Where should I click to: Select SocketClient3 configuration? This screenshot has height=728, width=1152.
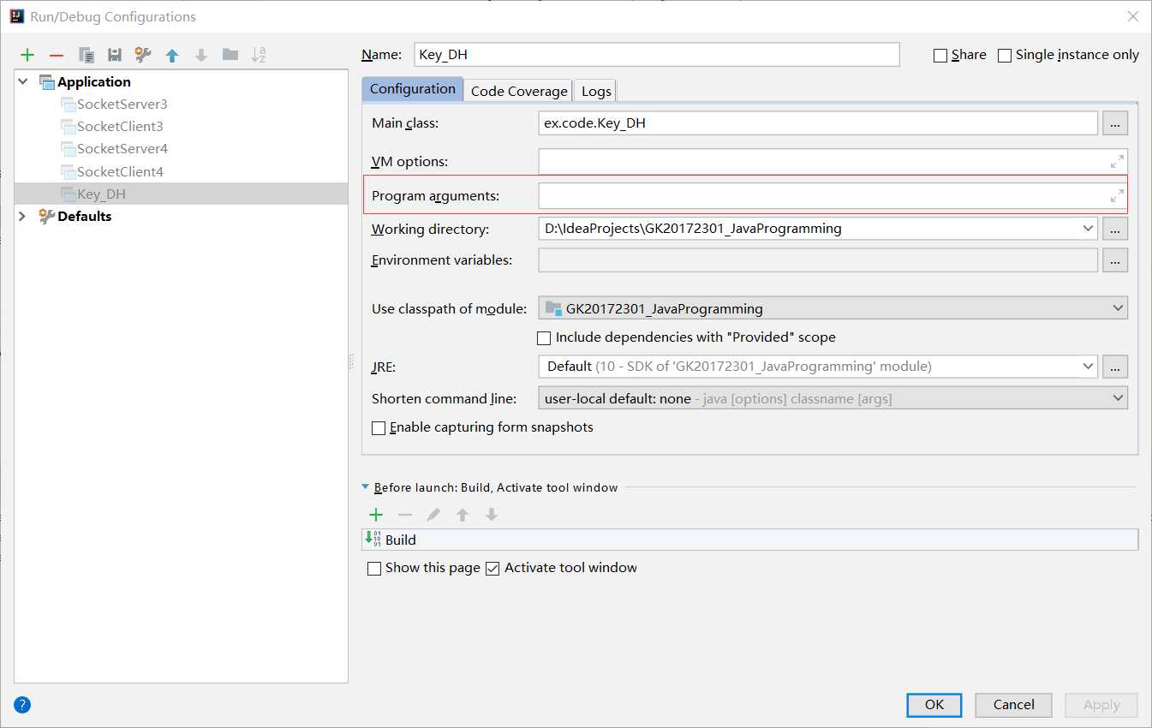[x=120, y=127]
